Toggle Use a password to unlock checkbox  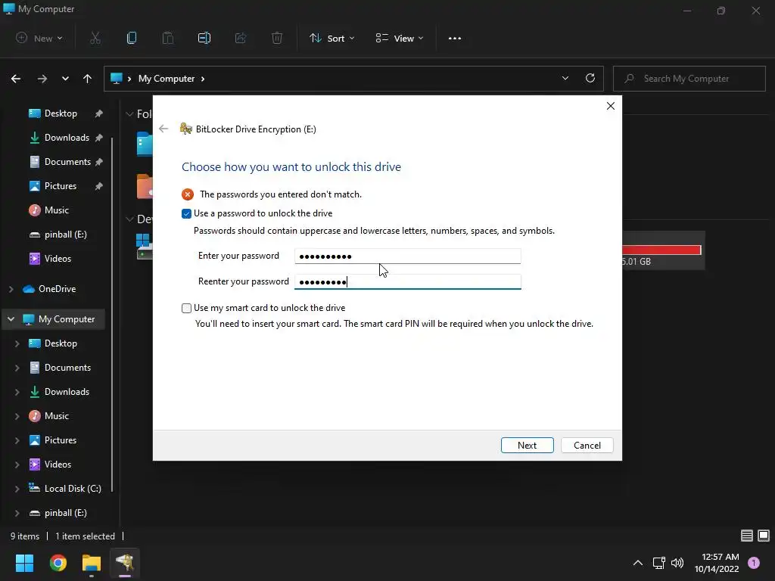click(x=186, y=213)
